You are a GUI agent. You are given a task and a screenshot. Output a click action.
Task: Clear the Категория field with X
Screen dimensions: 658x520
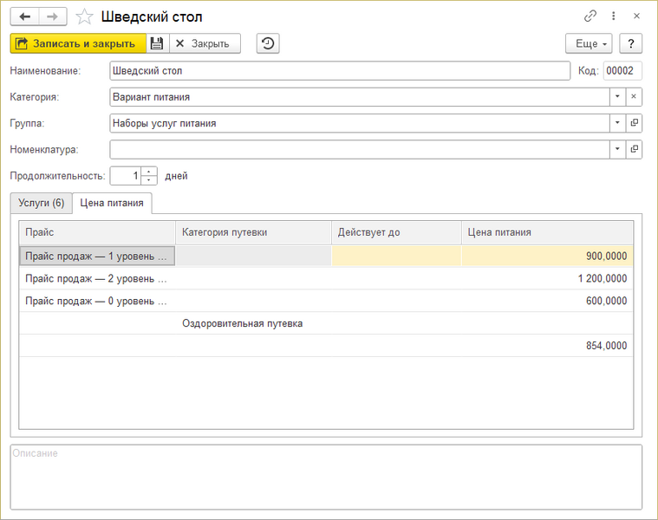pos(634,97)
